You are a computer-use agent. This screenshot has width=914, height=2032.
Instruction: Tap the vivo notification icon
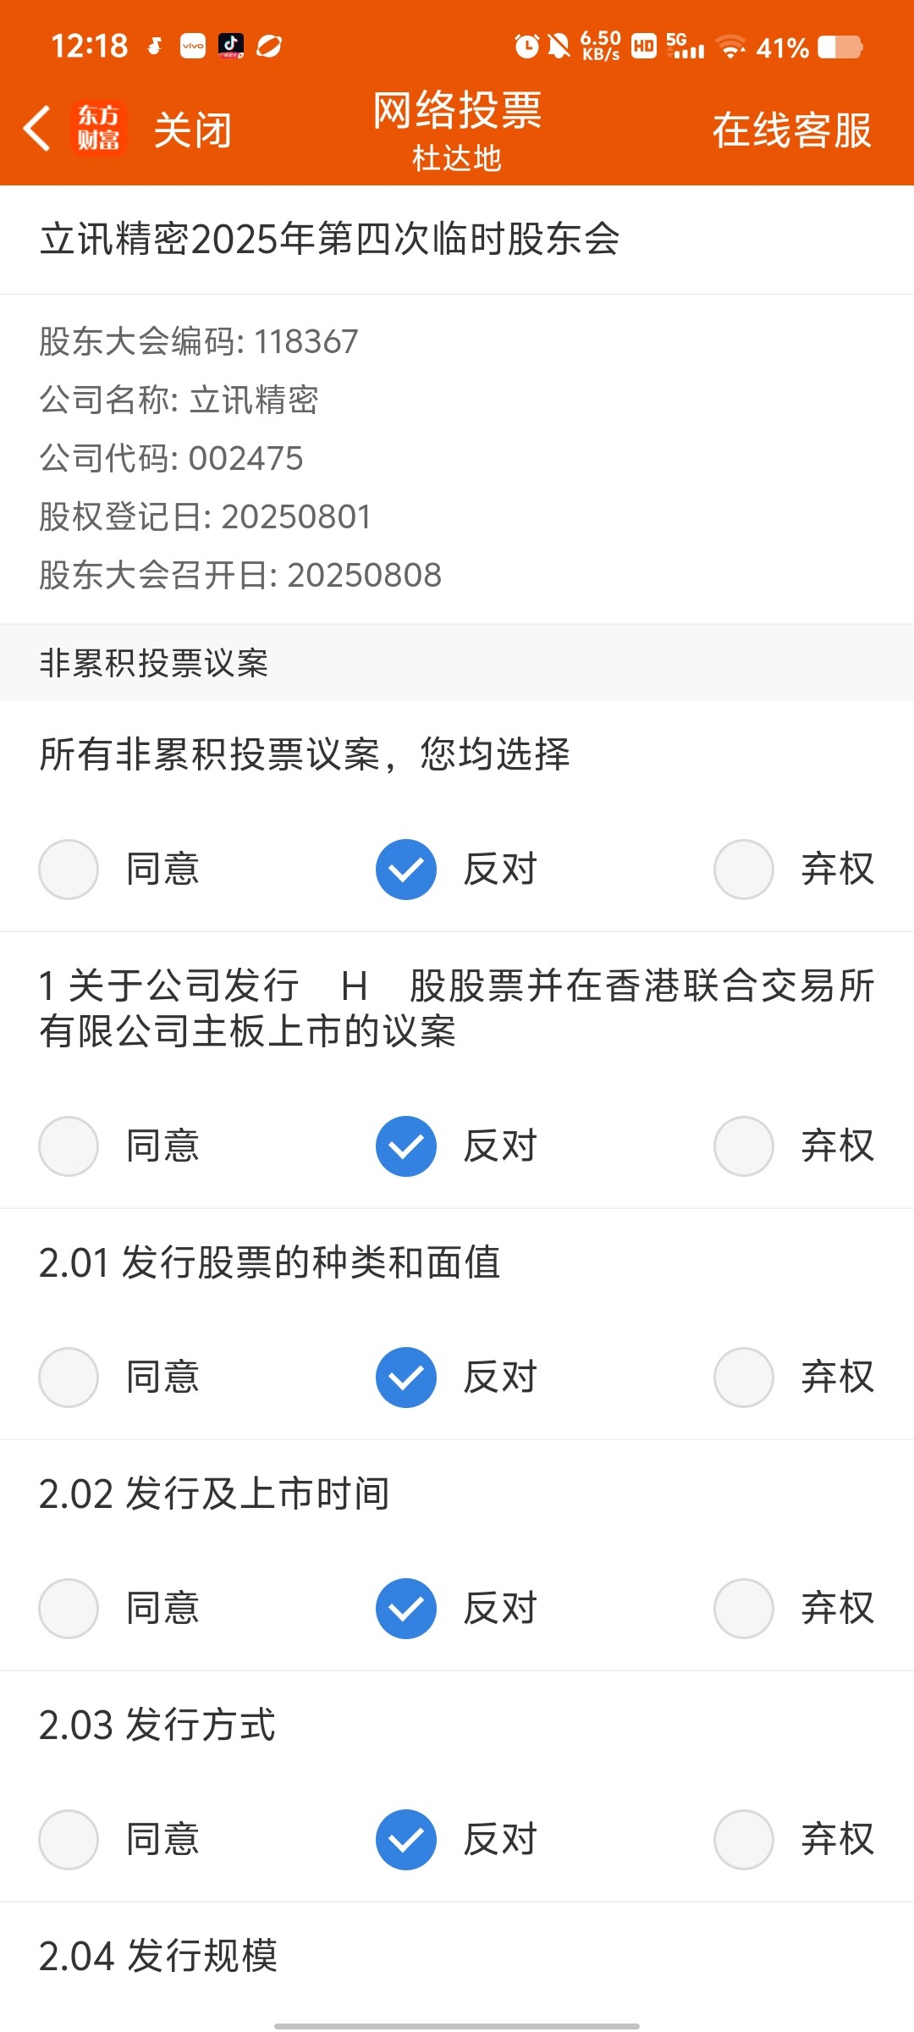193,46
